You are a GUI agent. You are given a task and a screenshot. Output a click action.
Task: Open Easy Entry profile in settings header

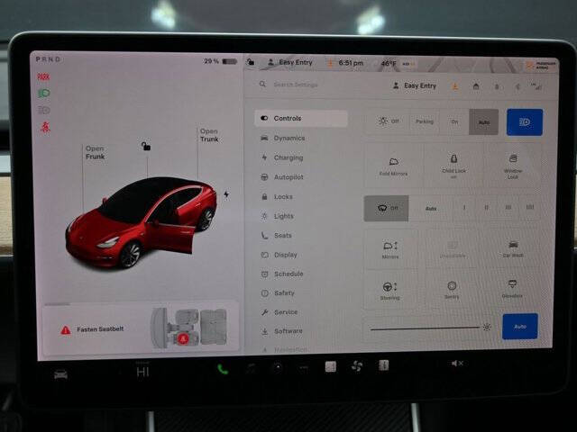click(x=415, y=85)
